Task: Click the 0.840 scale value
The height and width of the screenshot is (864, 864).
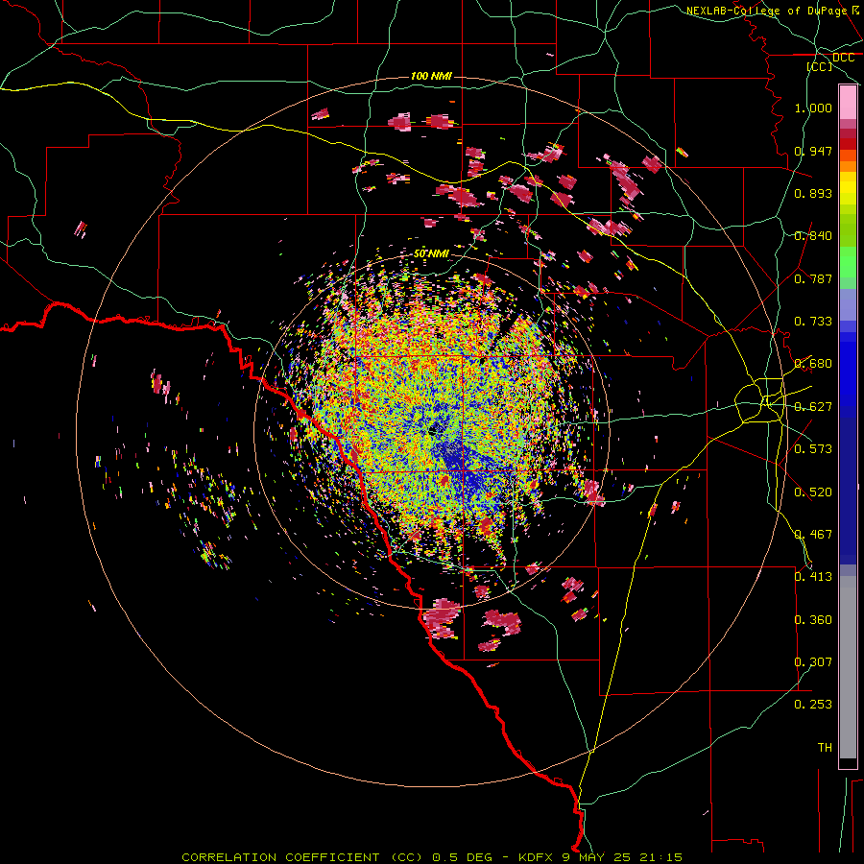Action: coord(813,236)
